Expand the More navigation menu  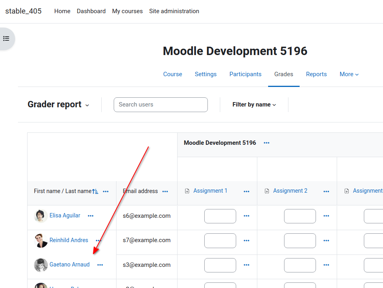click(349, 74)
